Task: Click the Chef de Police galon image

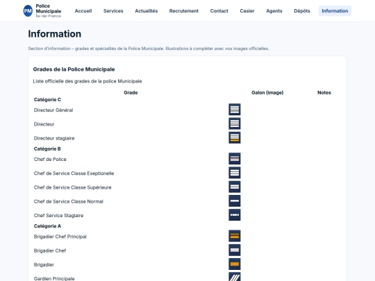Action: pos(235,159)
